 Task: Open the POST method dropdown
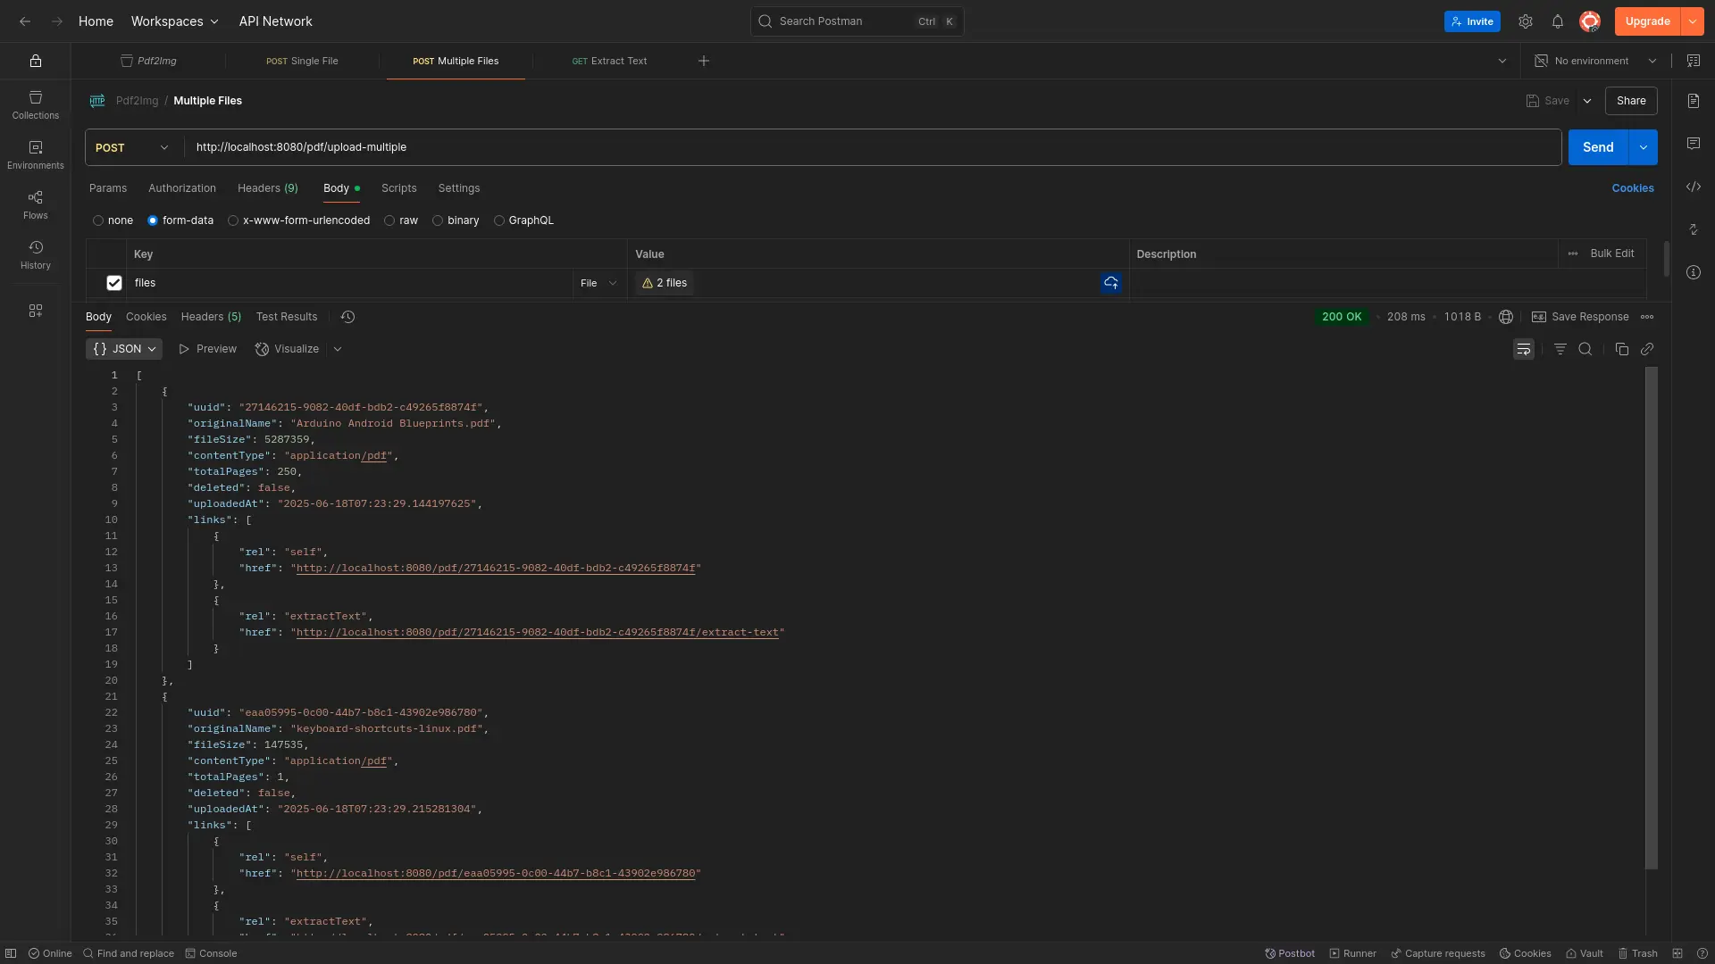pyautogui.click(x=132, y=147)
